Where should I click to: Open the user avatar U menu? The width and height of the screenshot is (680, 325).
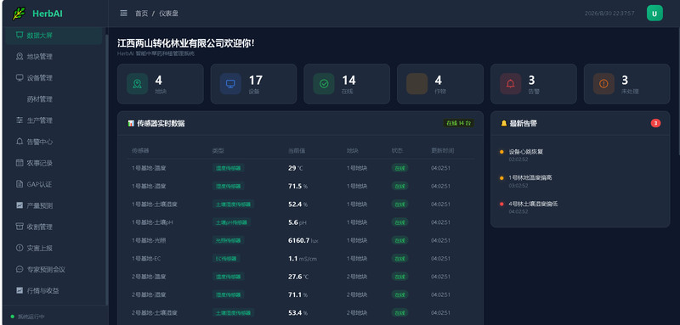(654, 14)
